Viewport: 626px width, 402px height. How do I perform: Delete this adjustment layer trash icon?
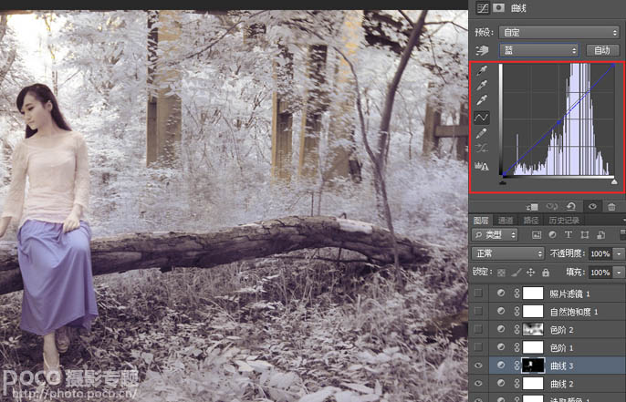point(611,207)
